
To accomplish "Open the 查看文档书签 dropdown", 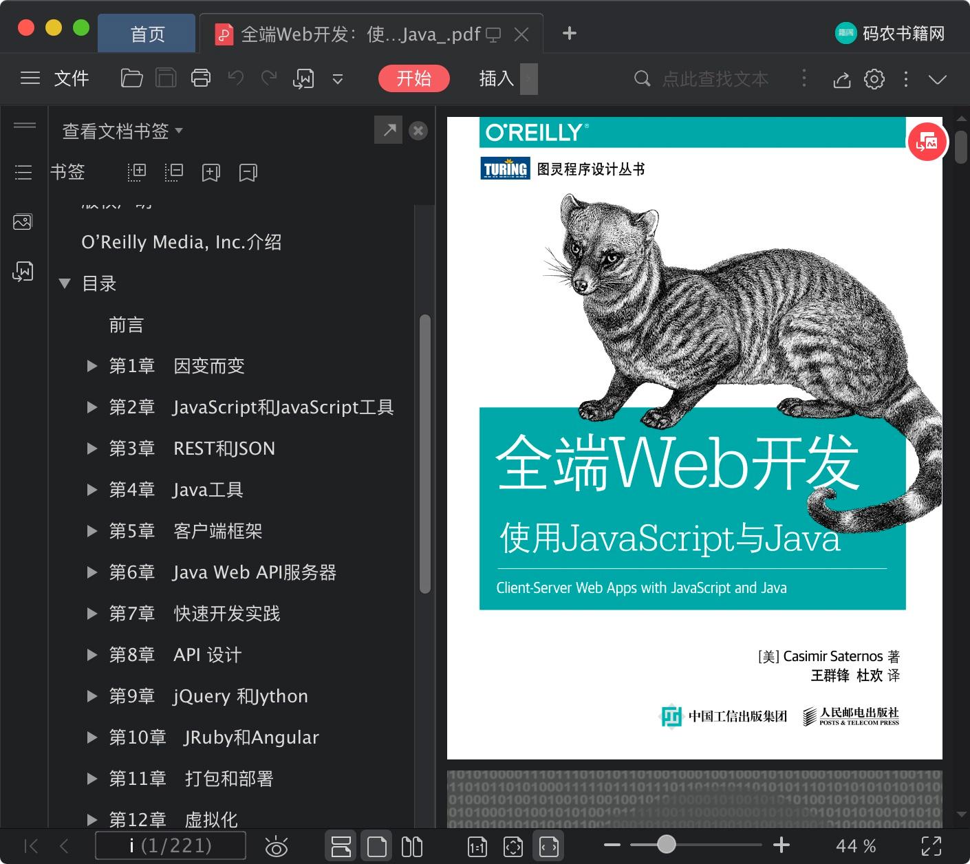I will pyautogui.click(x=122, y=131).
